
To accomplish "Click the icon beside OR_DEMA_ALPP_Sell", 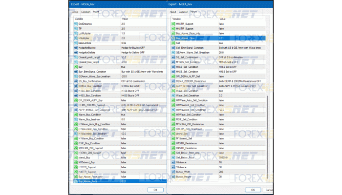I will tap(172, 76).
